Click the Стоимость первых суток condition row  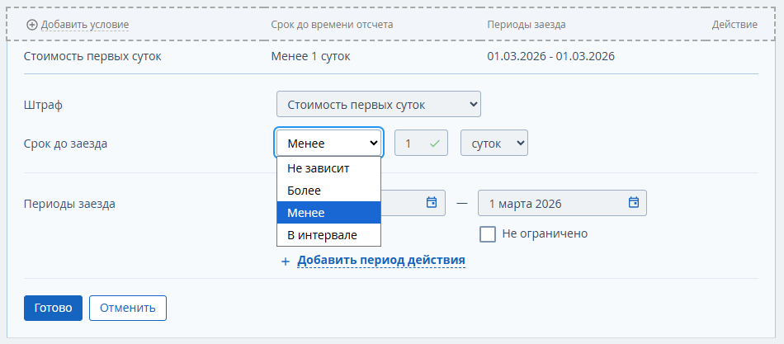click(92, 57)
